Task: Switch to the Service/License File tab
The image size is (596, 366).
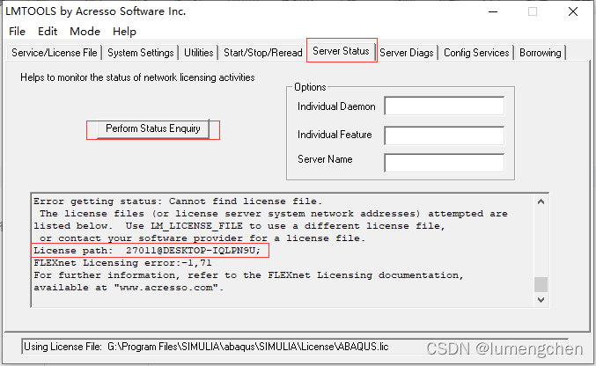Action: pyautogui.click(x=54, y=53)
